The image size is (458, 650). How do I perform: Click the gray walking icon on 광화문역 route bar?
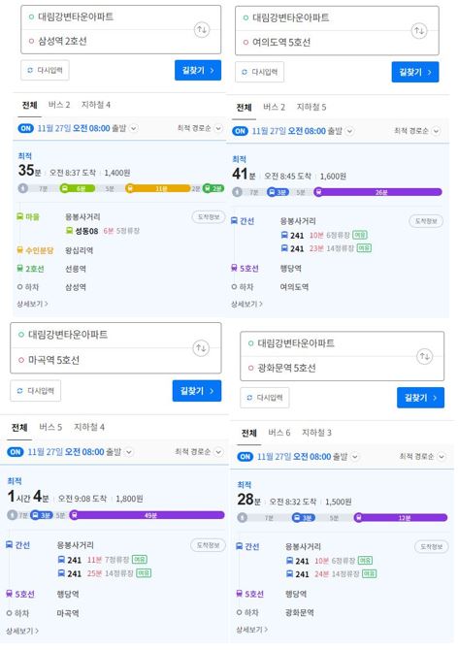243,518
